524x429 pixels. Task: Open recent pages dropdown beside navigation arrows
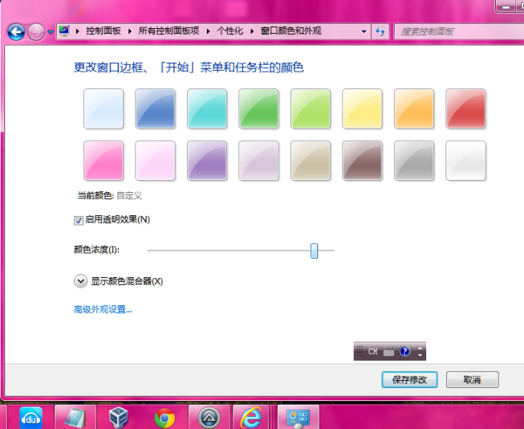pos(51,32)
